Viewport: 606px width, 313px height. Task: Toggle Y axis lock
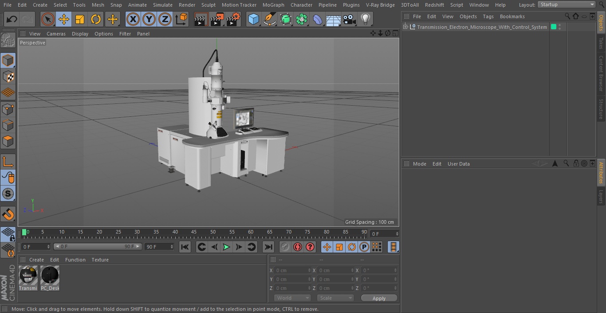[x=149, y=19]
